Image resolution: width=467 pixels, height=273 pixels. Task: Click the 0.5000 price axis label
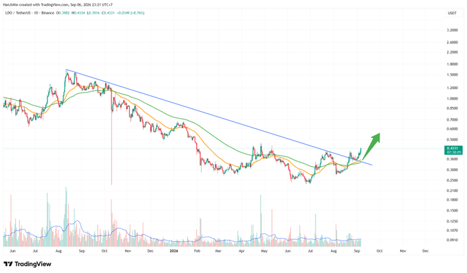point(452,140)
